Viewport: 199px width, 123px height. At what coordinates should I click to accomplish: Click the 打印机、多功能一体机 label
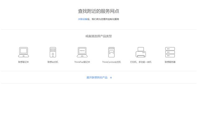(x=141, y=62)
